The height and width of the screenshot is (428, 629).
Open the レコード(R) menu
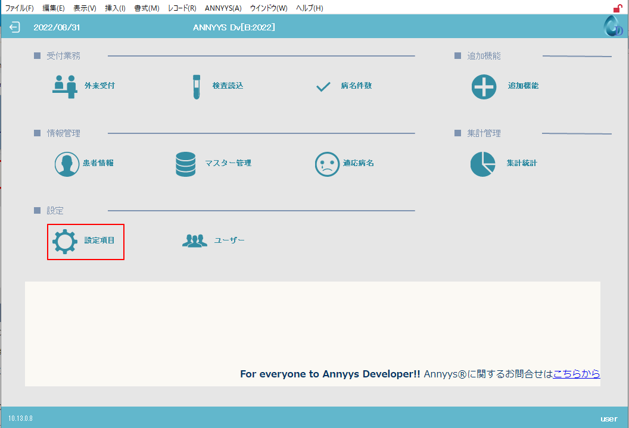182,8
